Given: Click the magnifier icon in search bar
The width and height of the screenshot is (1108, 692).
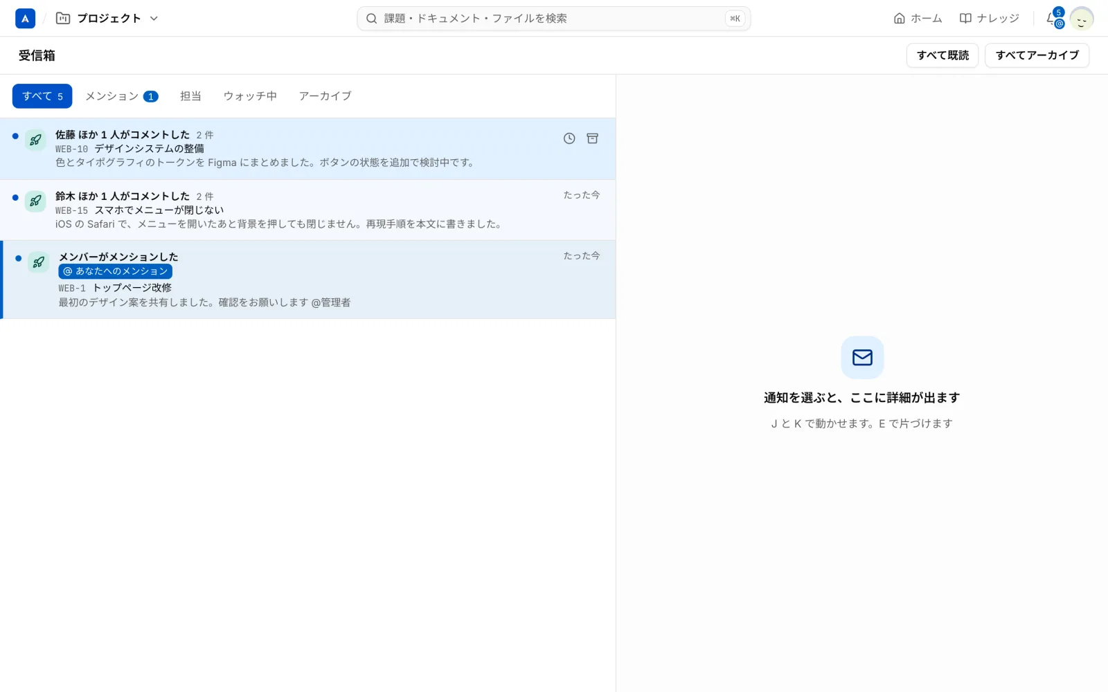Looking at the screenshot, I should tap(372, 19).
